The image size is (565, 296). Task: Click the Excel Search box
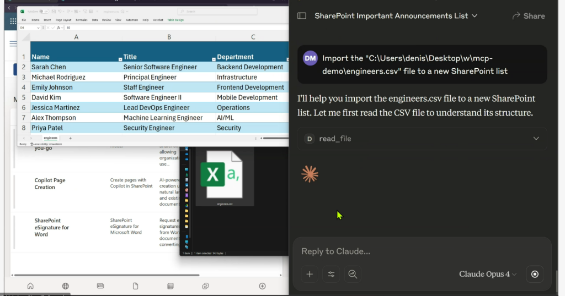(x=218, y=12)
